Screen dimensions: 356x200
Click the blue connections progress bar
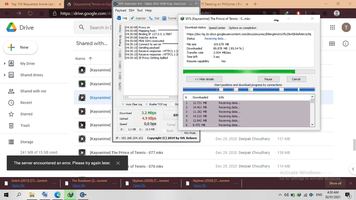(249, 89)
